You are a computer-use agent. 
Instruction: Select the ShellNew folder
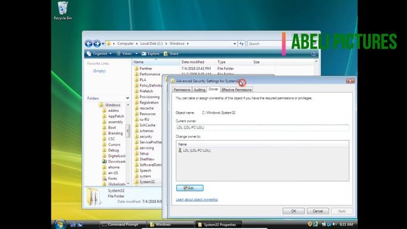coord(144,159)
